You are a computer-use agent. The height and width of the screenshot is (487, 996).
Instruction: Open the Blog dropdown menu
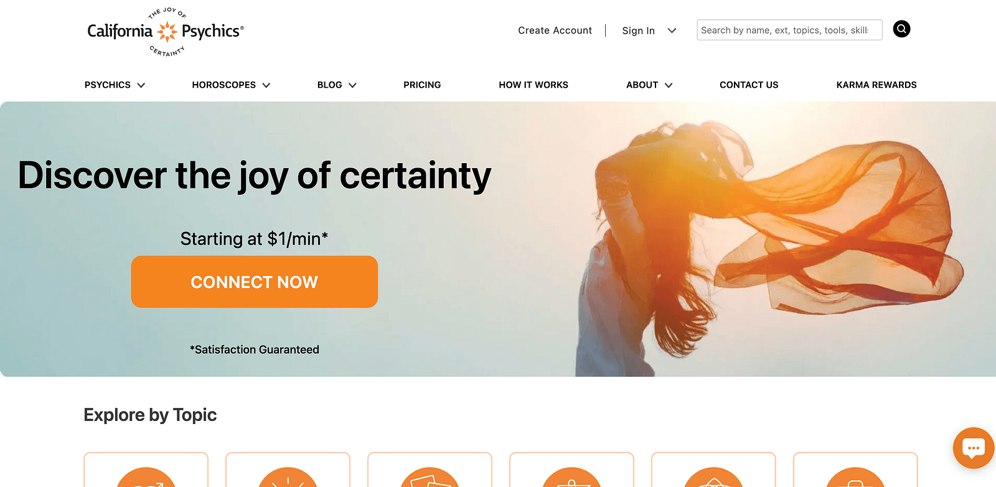pos(337,85)
